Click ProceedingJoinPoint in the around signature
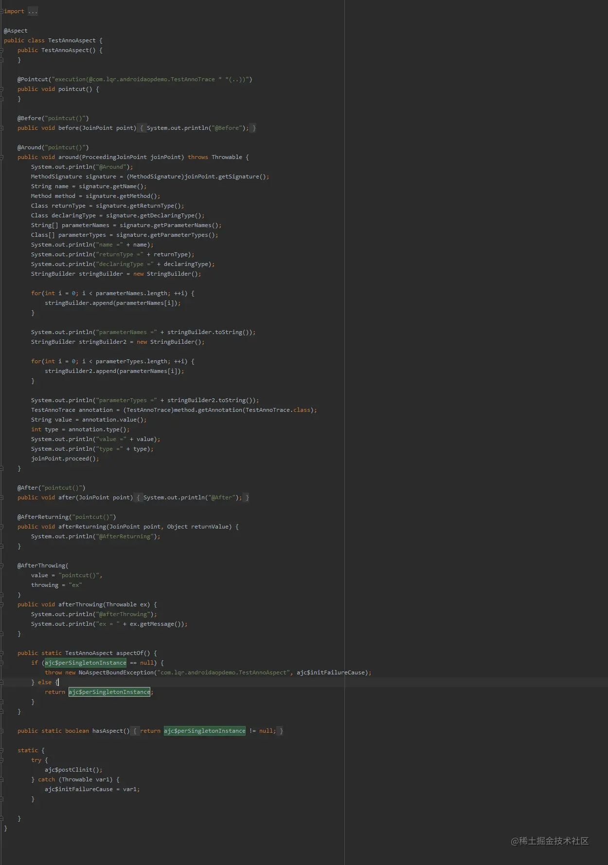The image size is (608, 865). pyautogui.click(x=114, y=157)
